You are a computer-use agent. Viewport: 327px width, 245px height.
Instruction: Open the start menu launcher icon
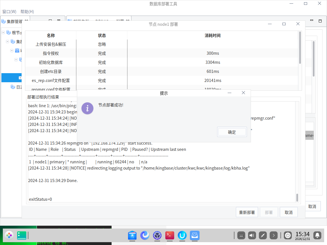coord(9,235)
